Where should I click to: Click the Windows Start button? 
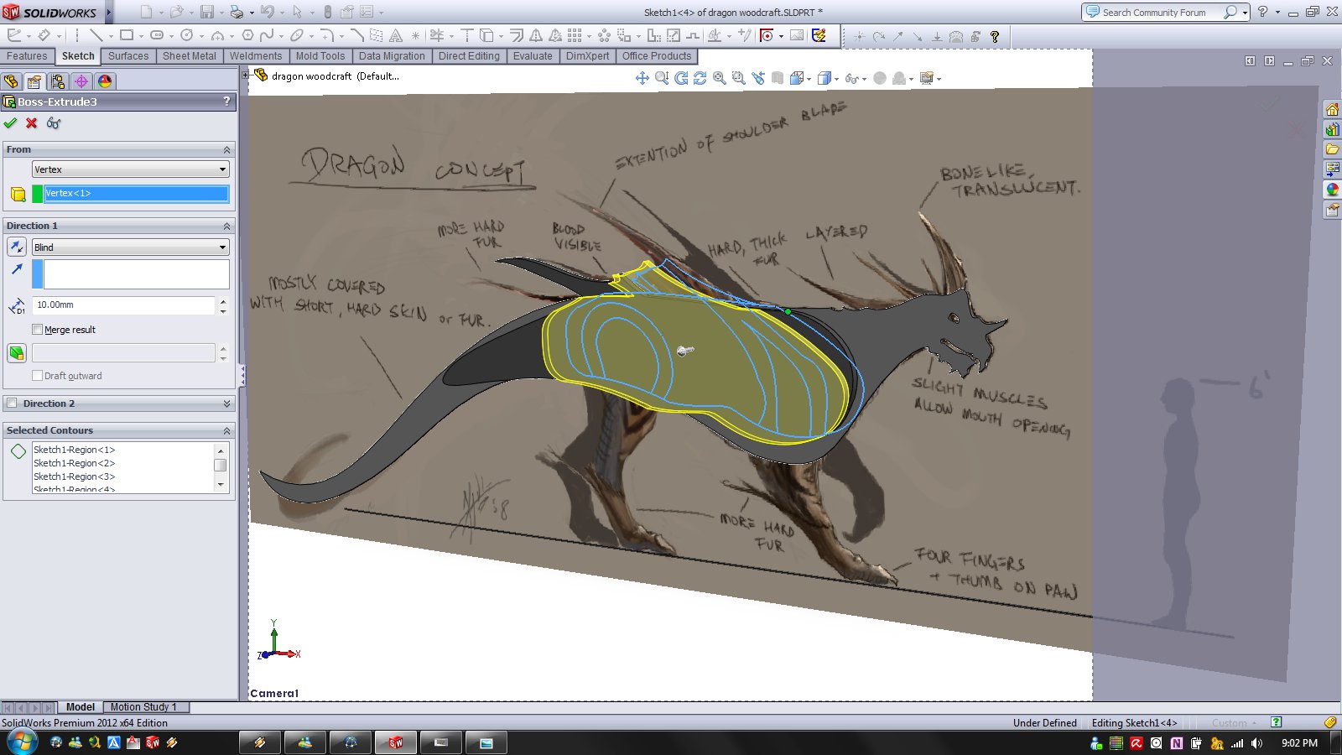click(x=20, y=742)
